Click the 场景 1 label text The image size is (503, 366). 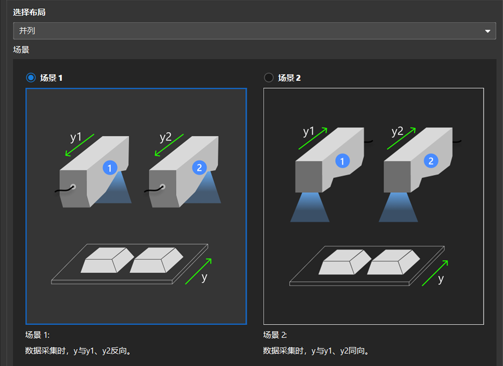click(x=51, y=78)
